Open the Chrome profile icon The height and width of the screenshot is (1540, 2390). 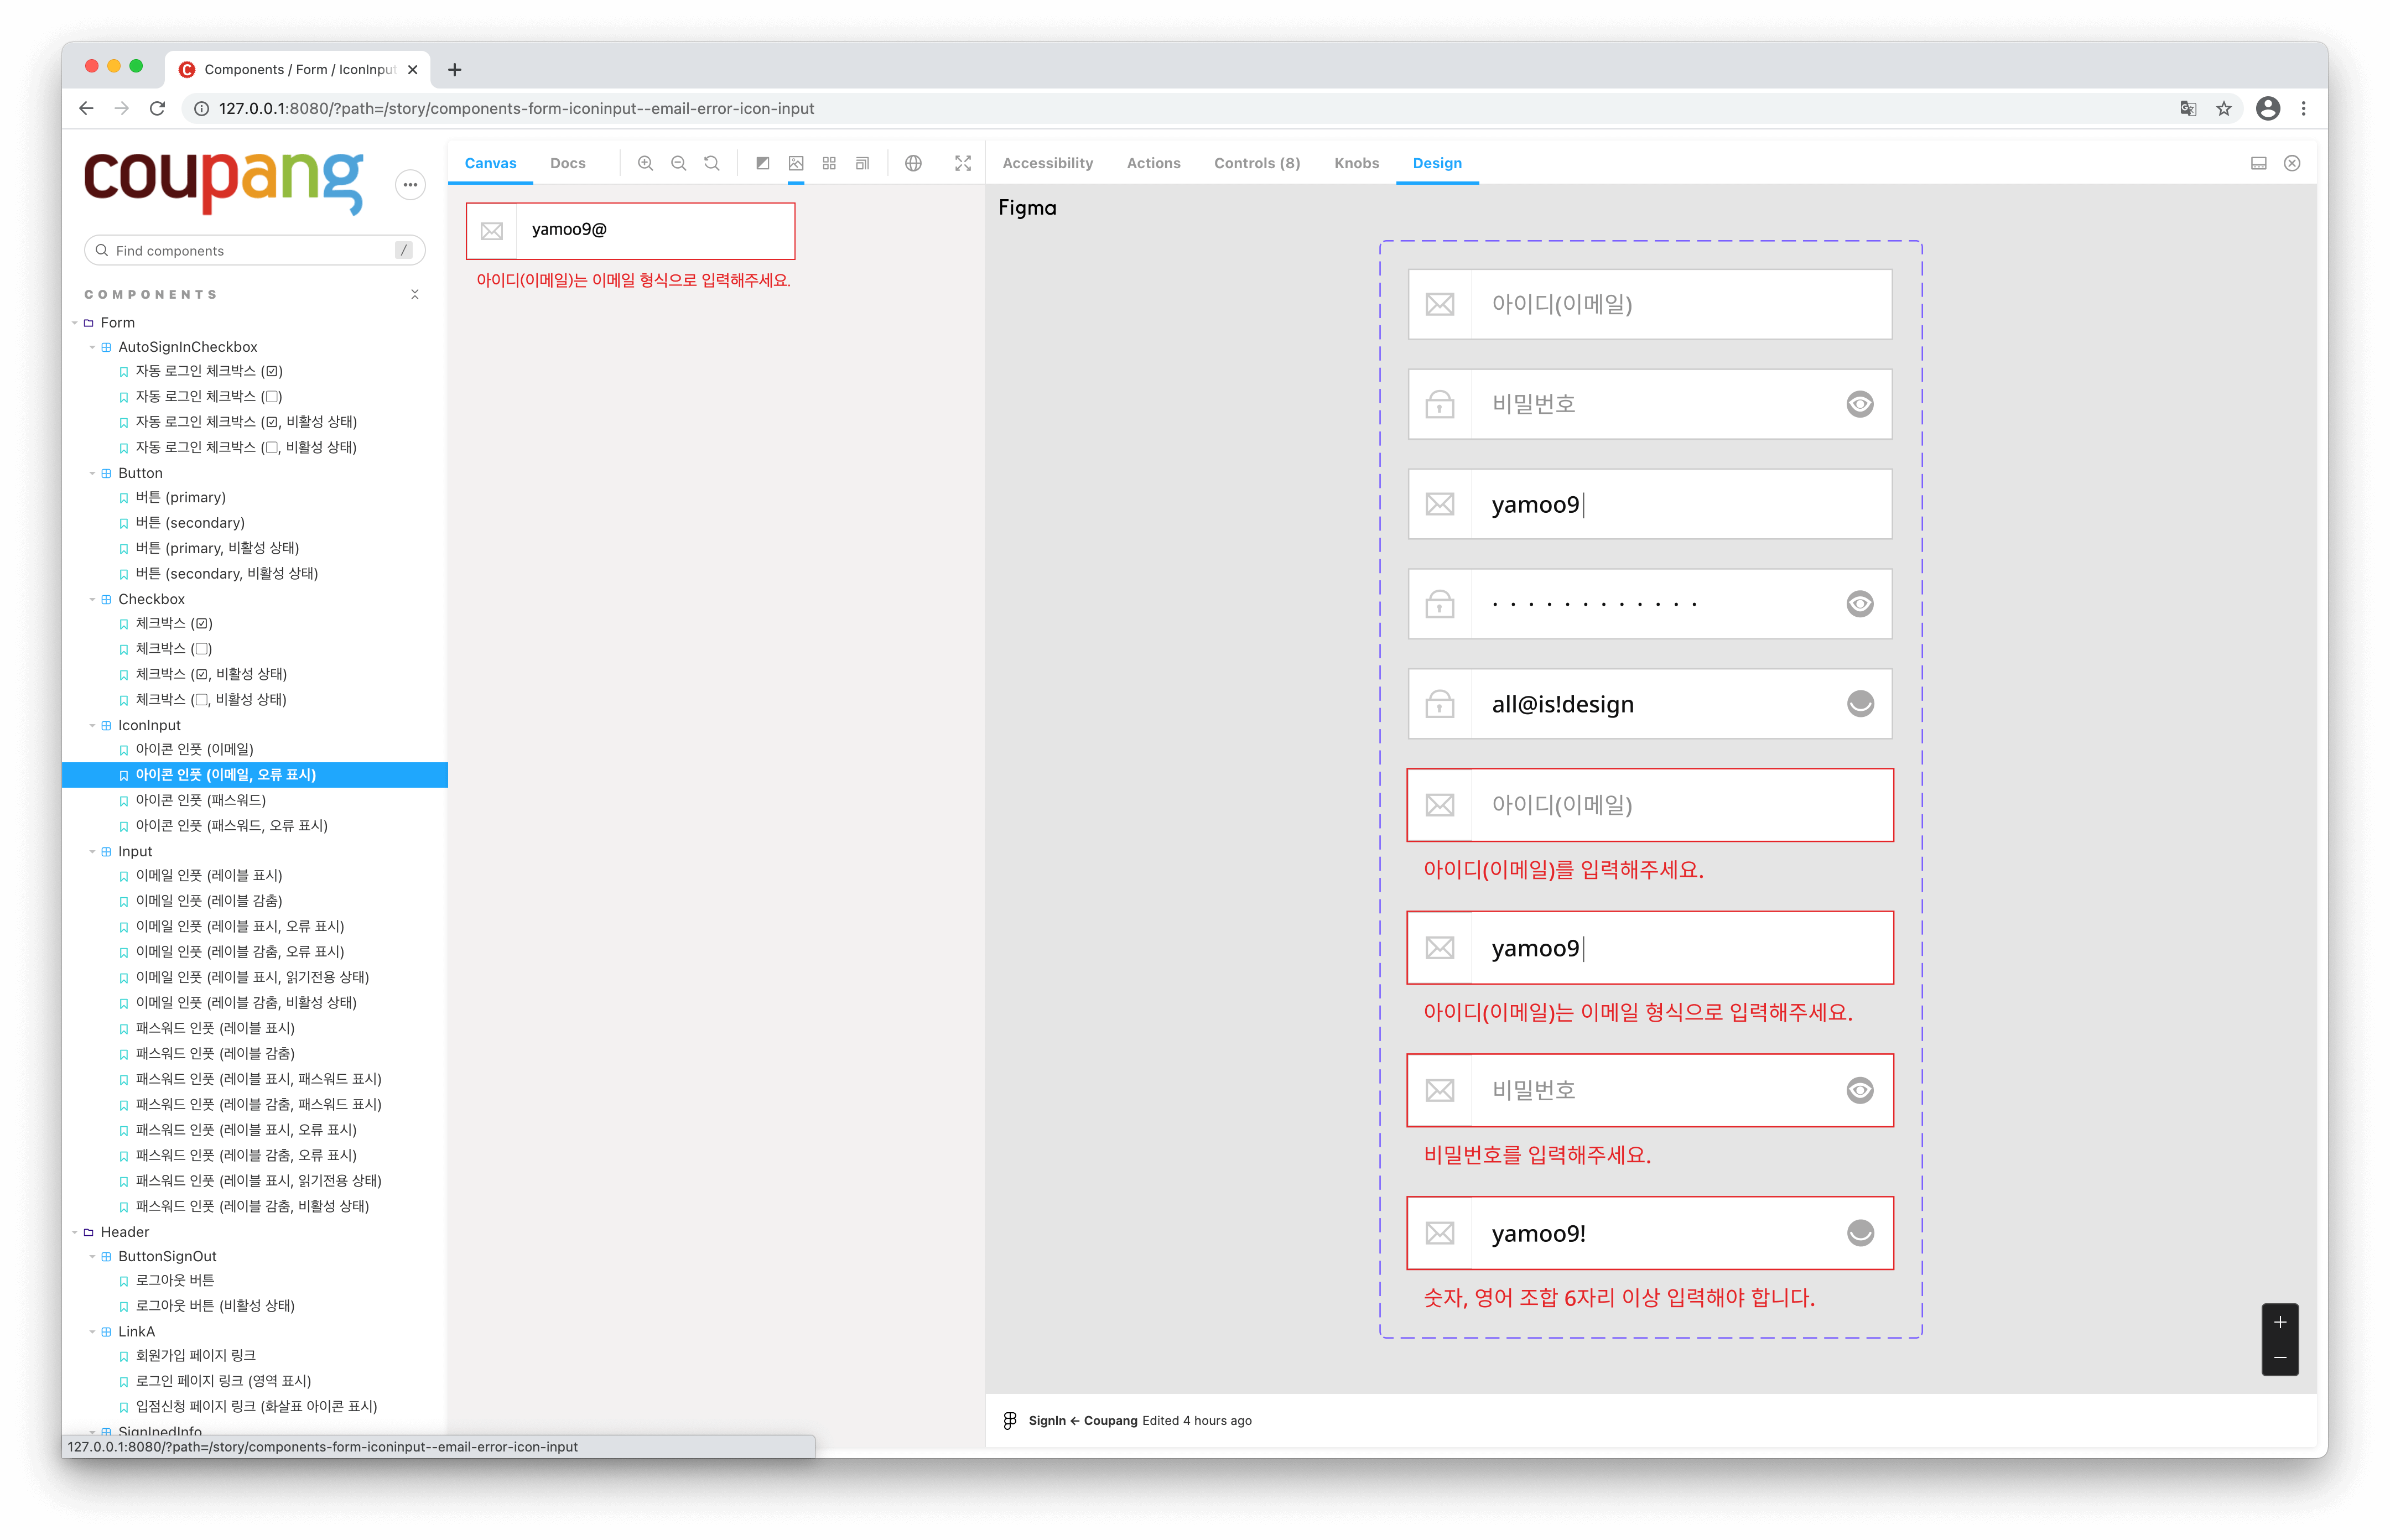click(x=2268, y=108)
